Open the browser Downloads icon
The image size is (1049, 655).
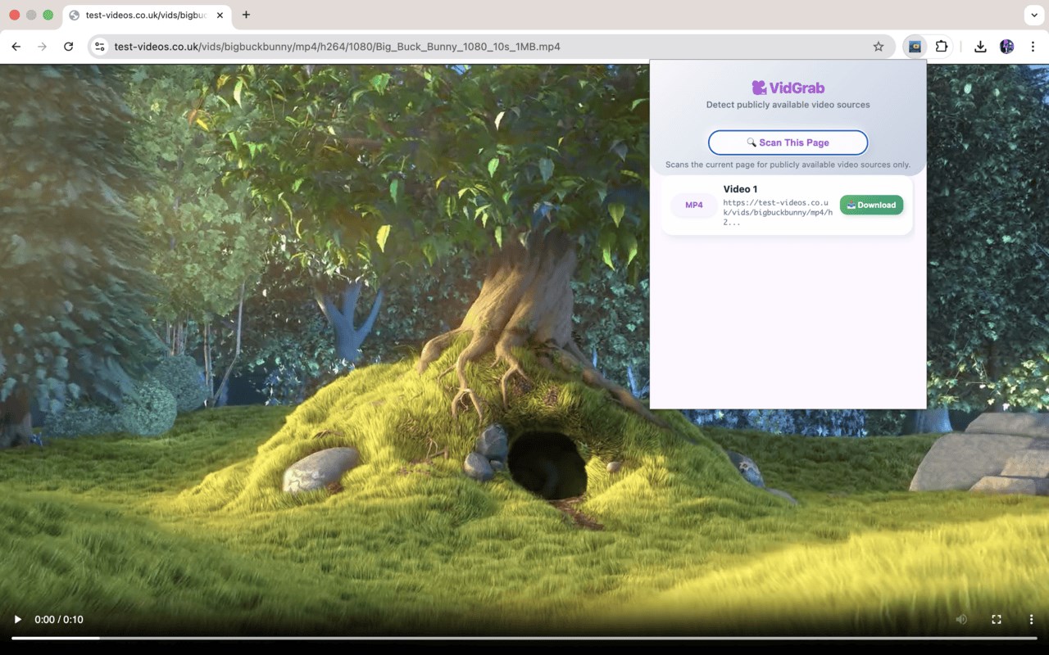point(980,47)
